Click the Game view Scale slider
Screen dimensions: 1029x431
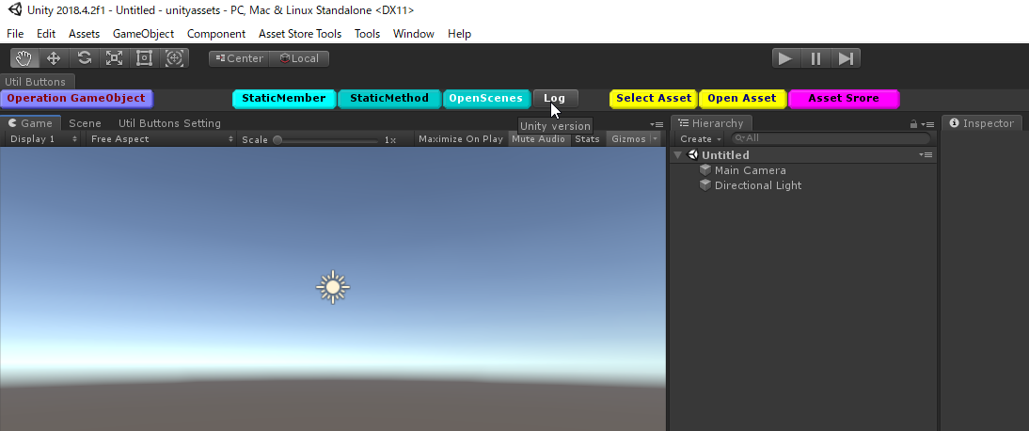(326, 139)
